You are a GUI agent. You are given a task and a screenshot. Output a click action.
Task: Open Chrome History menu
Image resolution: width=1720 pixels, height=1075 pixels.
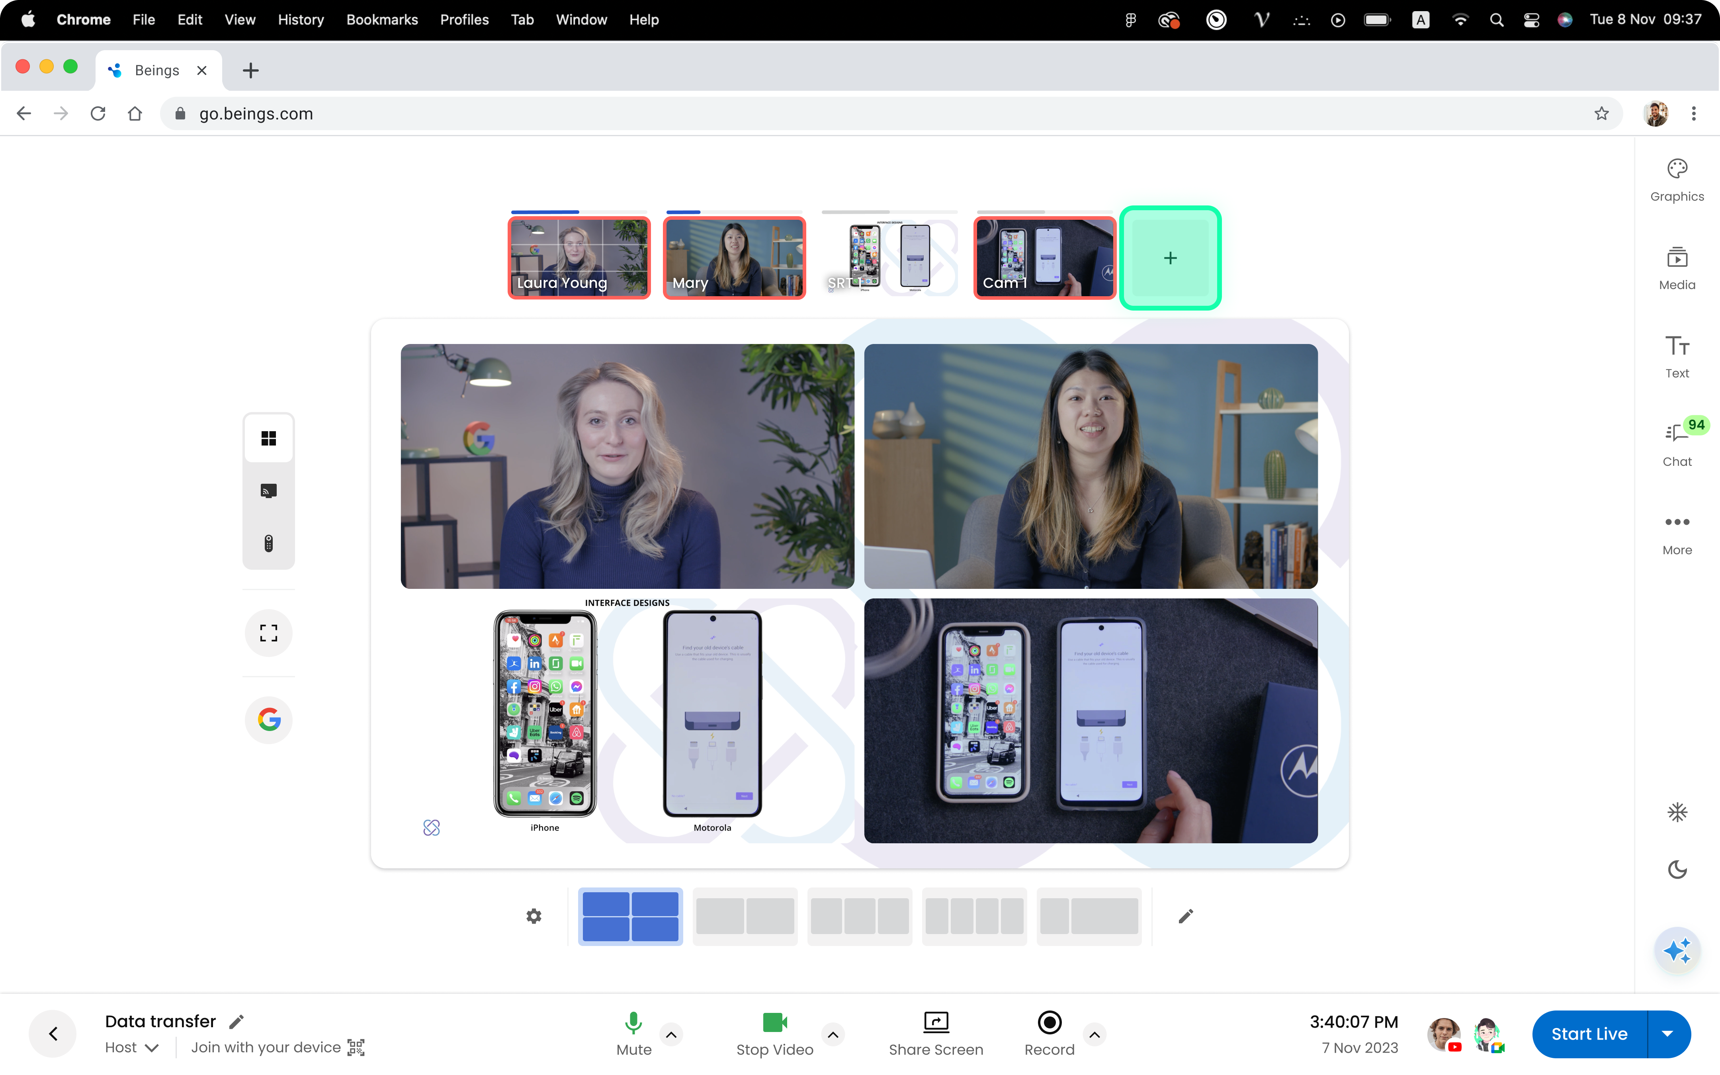click(301, 20)
